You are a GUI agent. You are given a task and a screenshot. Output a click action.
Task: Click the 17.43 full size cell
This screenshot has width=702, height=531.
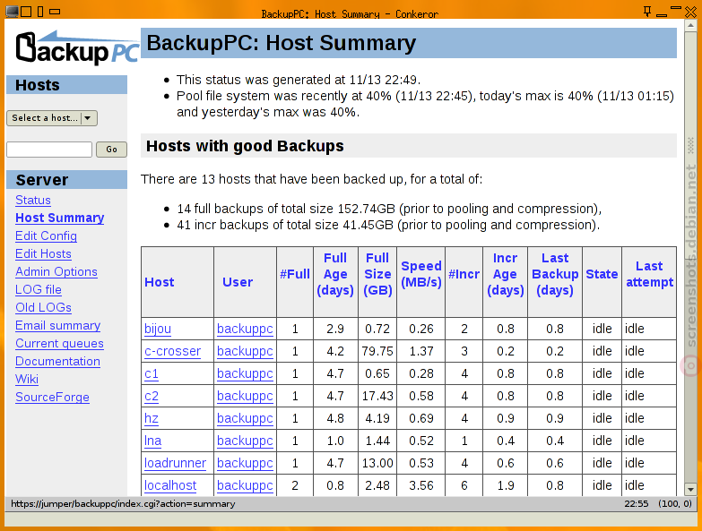coord(377,396)
